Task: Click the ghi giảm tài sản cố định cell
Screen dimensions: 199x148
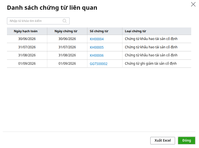Action: 157,64
